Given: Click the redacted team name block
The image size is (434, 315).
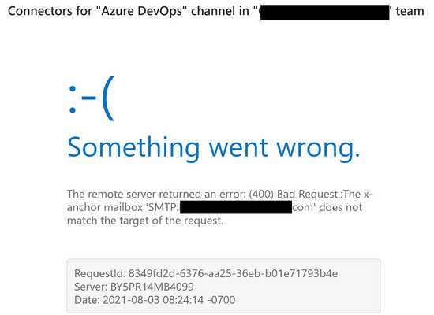Looking at the screenshot, I should coord(324,12).
